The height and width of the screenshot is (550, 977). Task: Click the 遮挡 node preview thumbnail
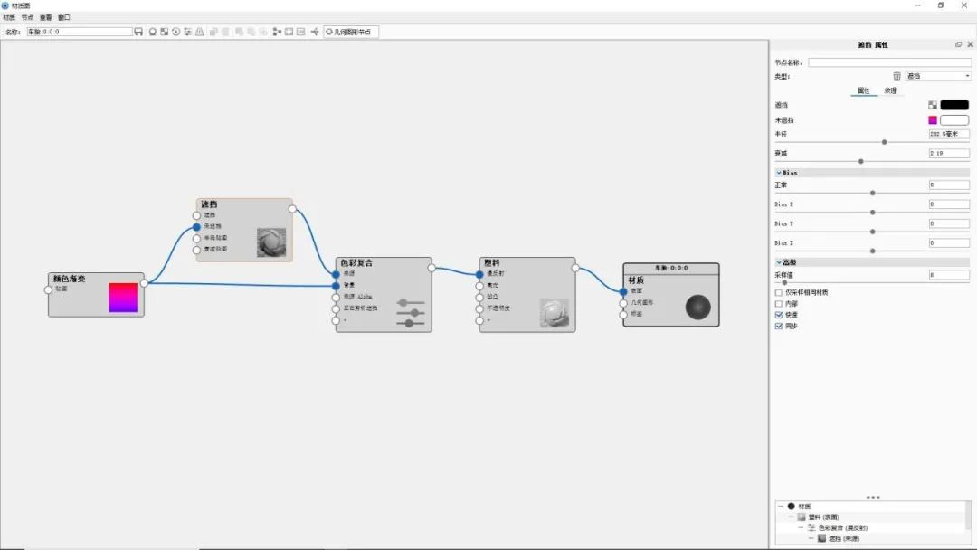click(270, 242)
